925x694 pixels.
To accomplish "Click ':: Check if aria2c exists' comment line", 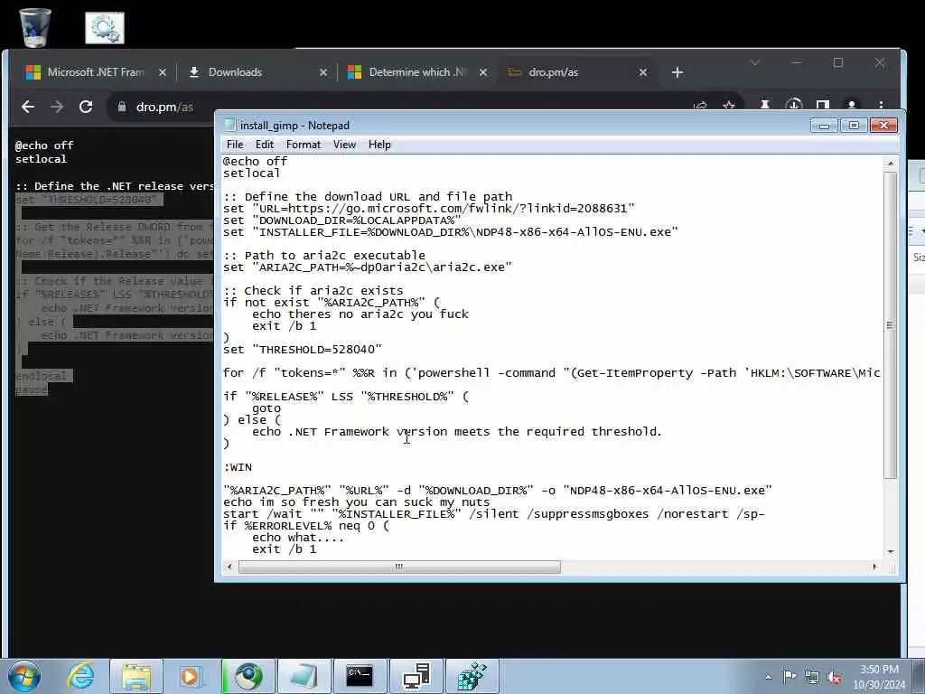I will [x=313, y=290].
